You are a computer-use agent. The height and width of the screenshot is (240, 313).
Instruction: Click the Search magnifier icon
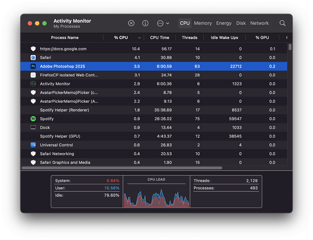point(283,23)
